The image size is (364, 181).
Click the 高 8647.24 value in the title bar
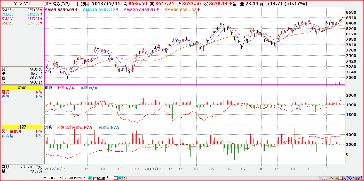pos(162,4)
